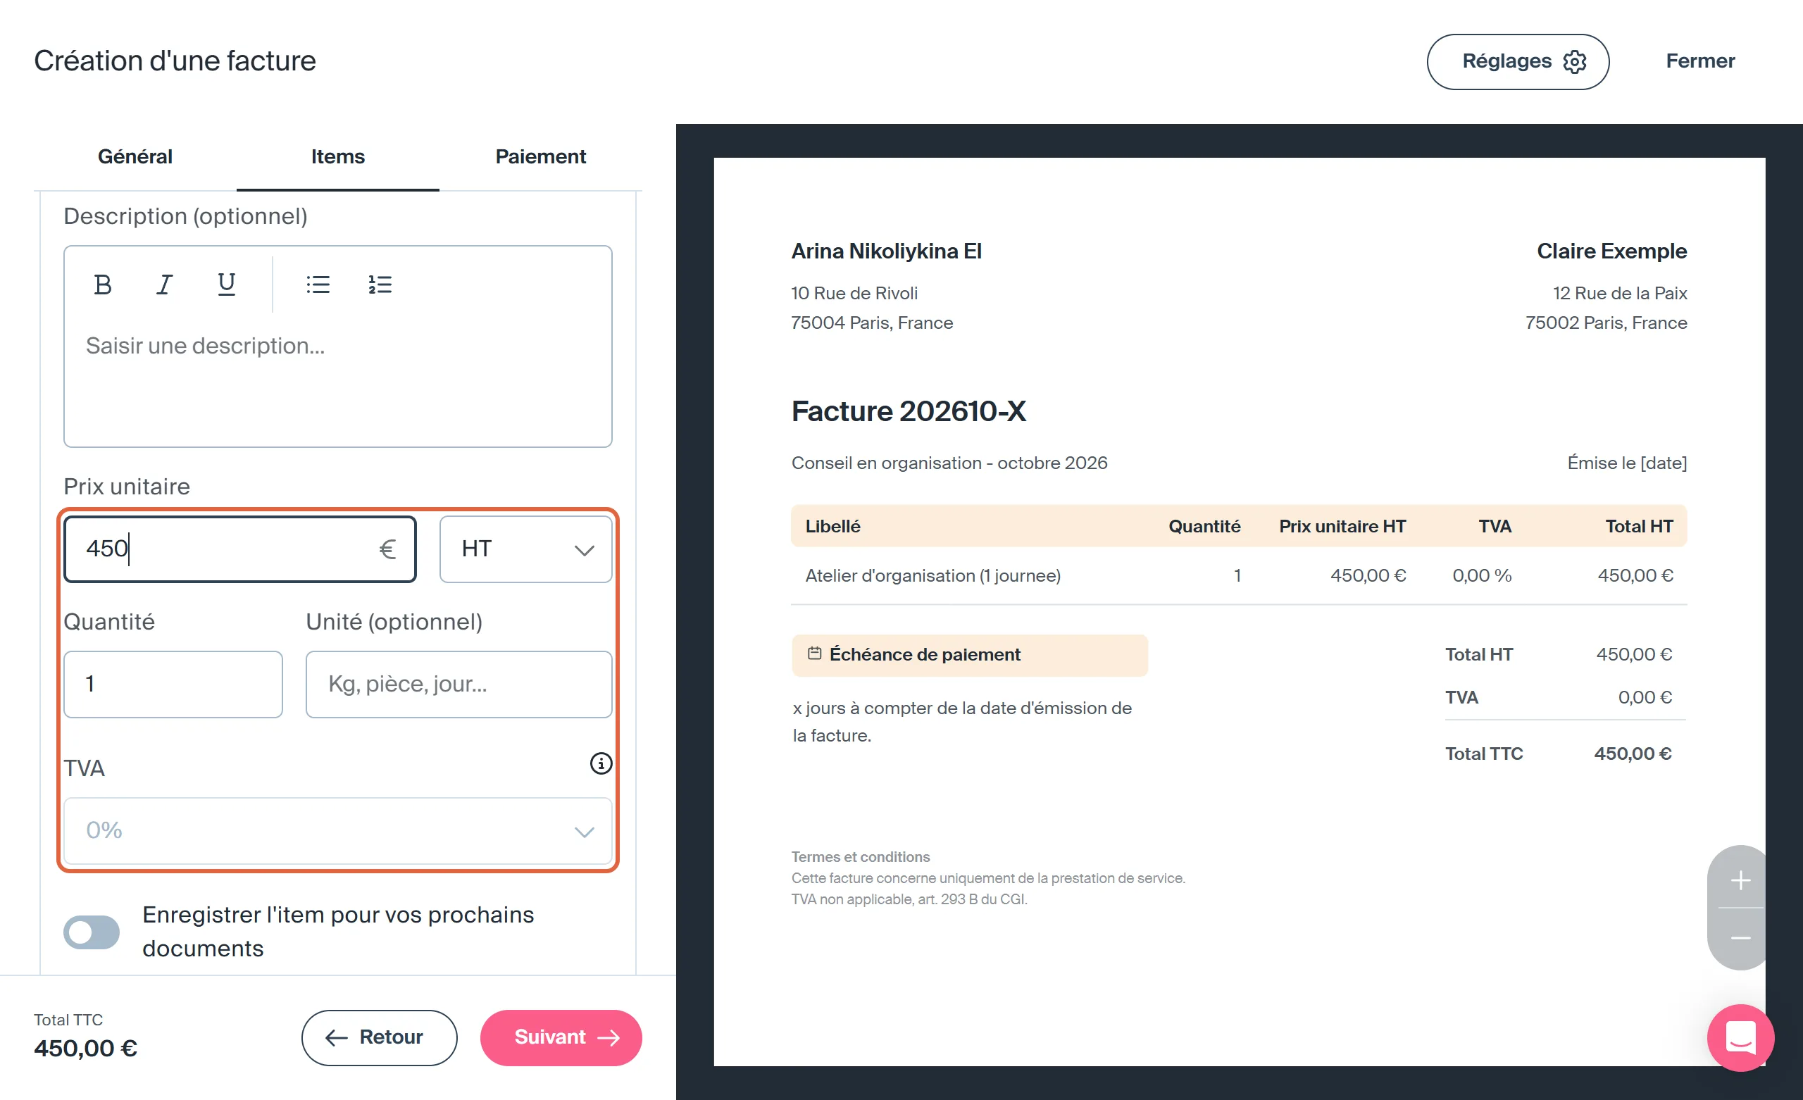Toggle saving the item for future documents
Screen dimensions: 1803x1100
click(x=92, y=932)
